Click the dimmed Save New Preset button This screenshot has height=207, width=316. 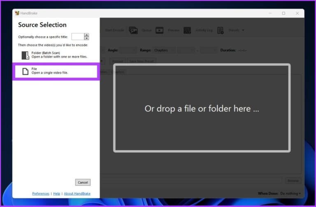click(x=142, y=61)
